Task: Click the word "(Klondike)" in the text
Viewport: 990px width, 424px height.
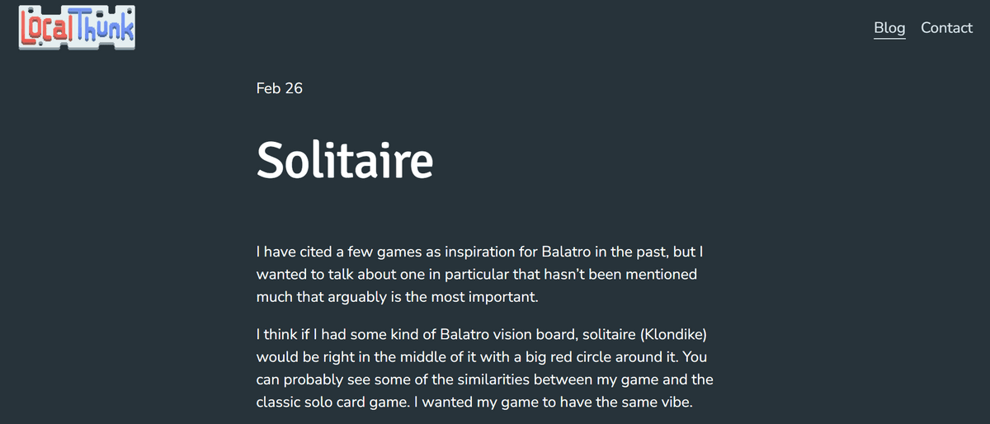Action: click(x=673, y=337)
